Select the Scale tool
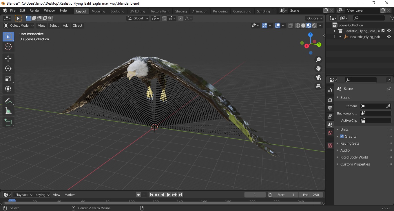Image resolution: width=394 pixels, height=211 pixels. (x=8, y=79)
